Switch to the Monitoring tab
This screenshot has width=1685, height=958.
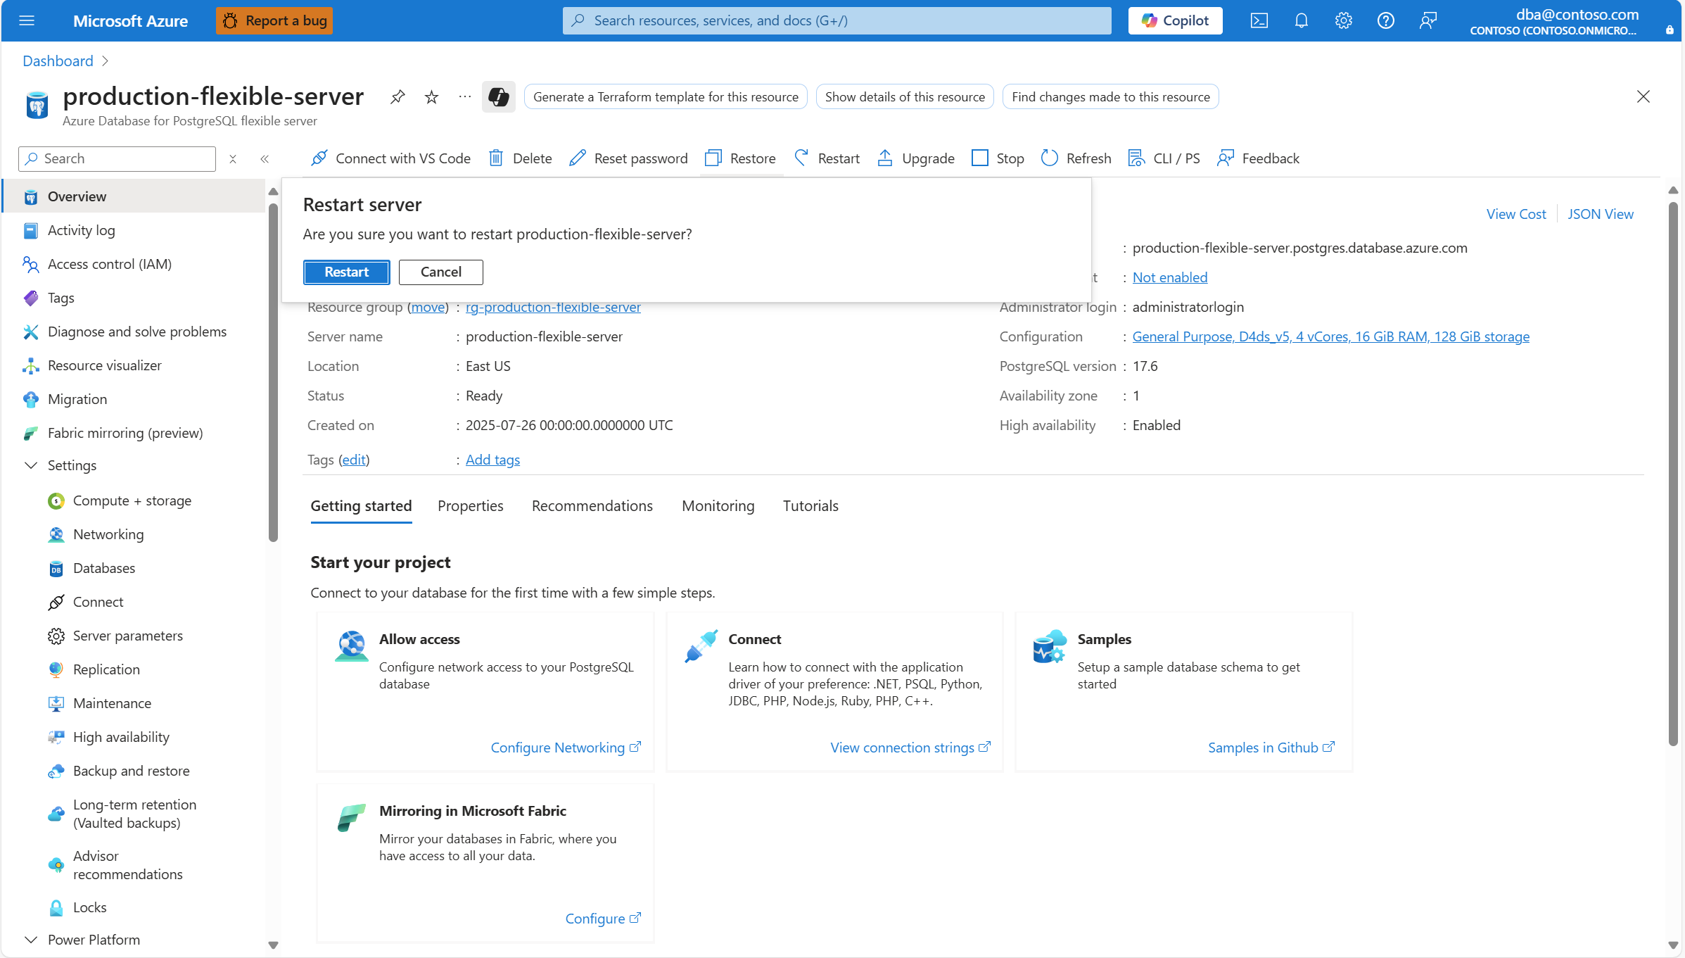(718, 505)
